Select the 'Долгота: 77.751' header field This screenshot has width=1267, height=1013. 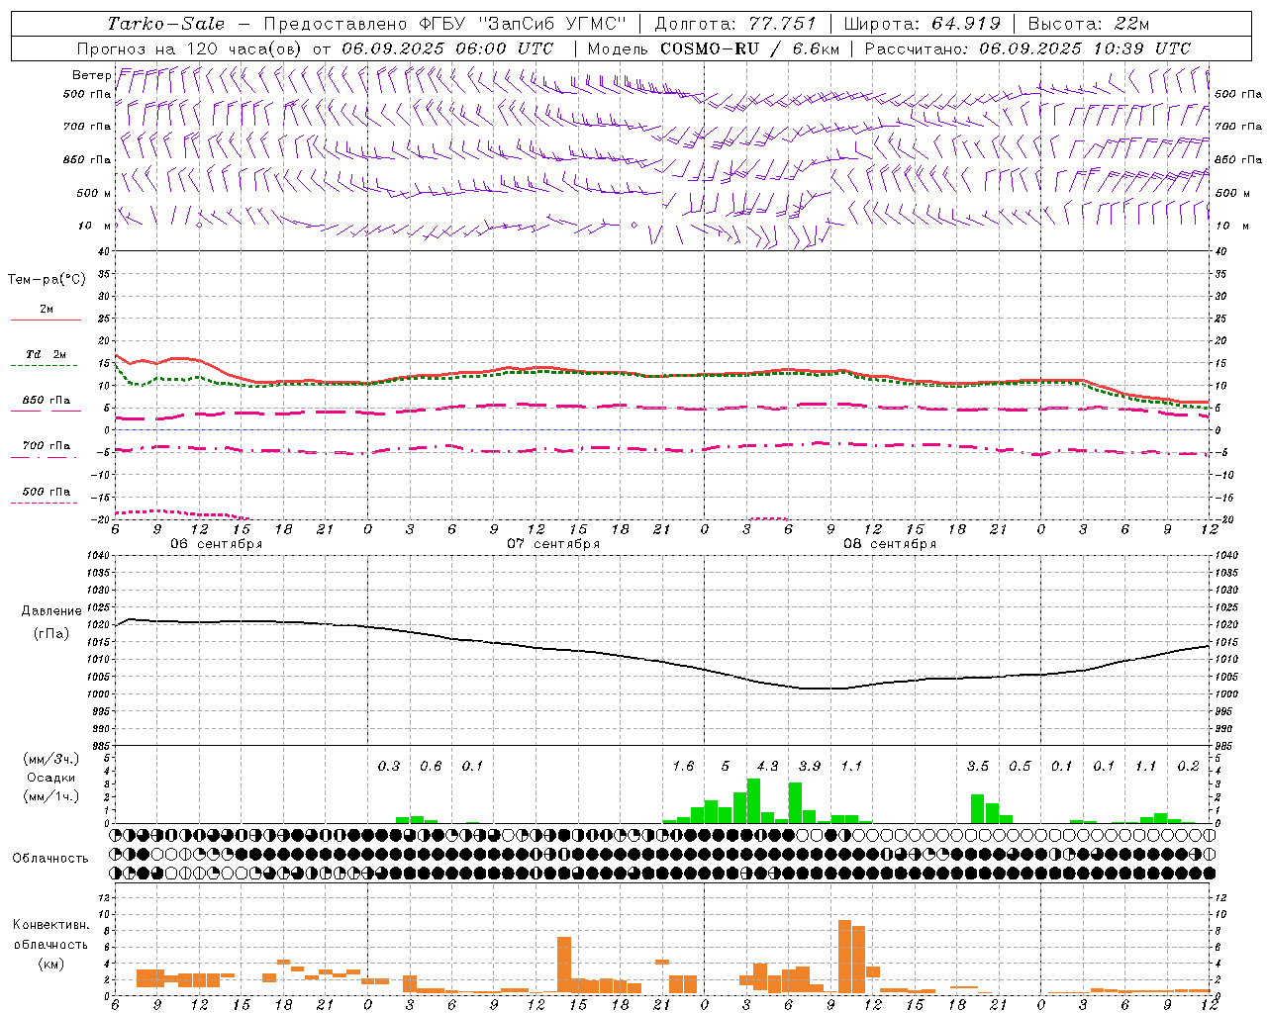tap(735, 24)
